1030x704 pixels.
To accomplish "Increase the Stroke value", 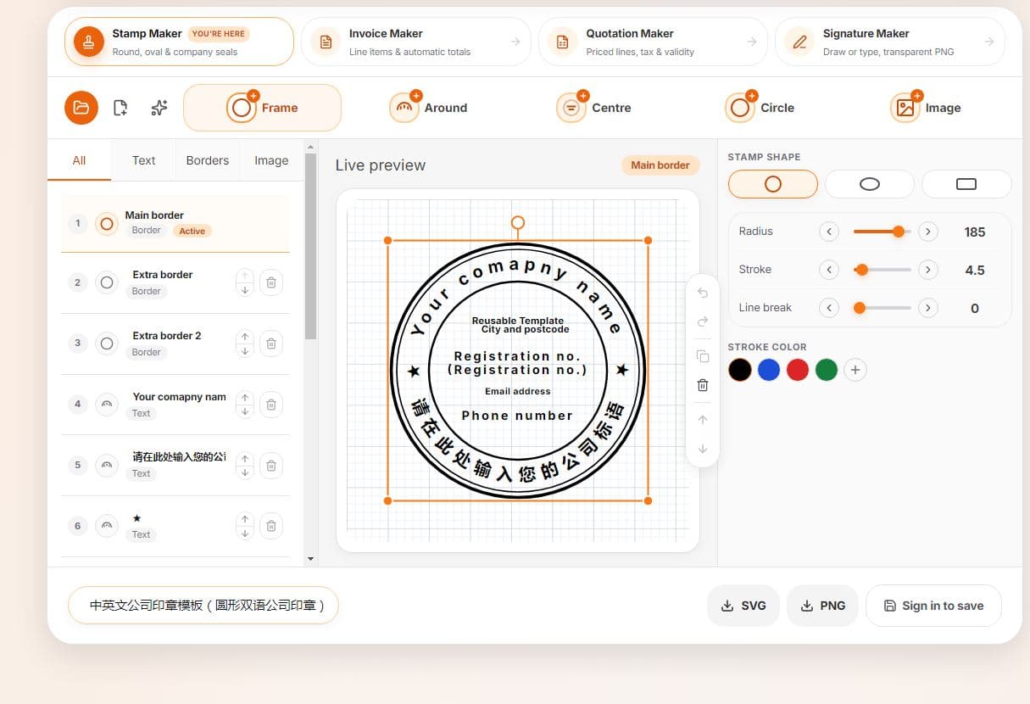I will (x=928, y=270).
